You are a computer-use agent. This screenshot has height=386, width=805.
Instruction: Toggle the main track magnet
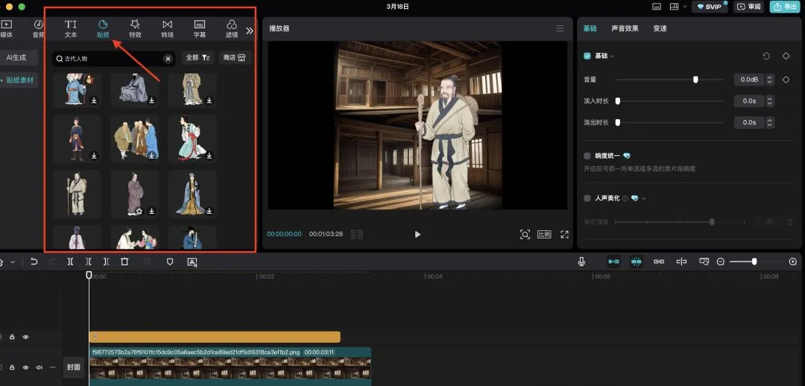point(613,262)
